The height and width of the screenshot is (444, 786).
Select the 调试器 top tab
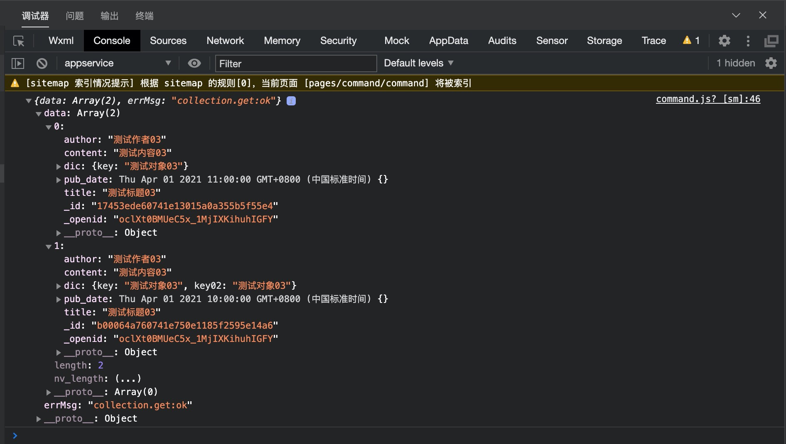35,16
